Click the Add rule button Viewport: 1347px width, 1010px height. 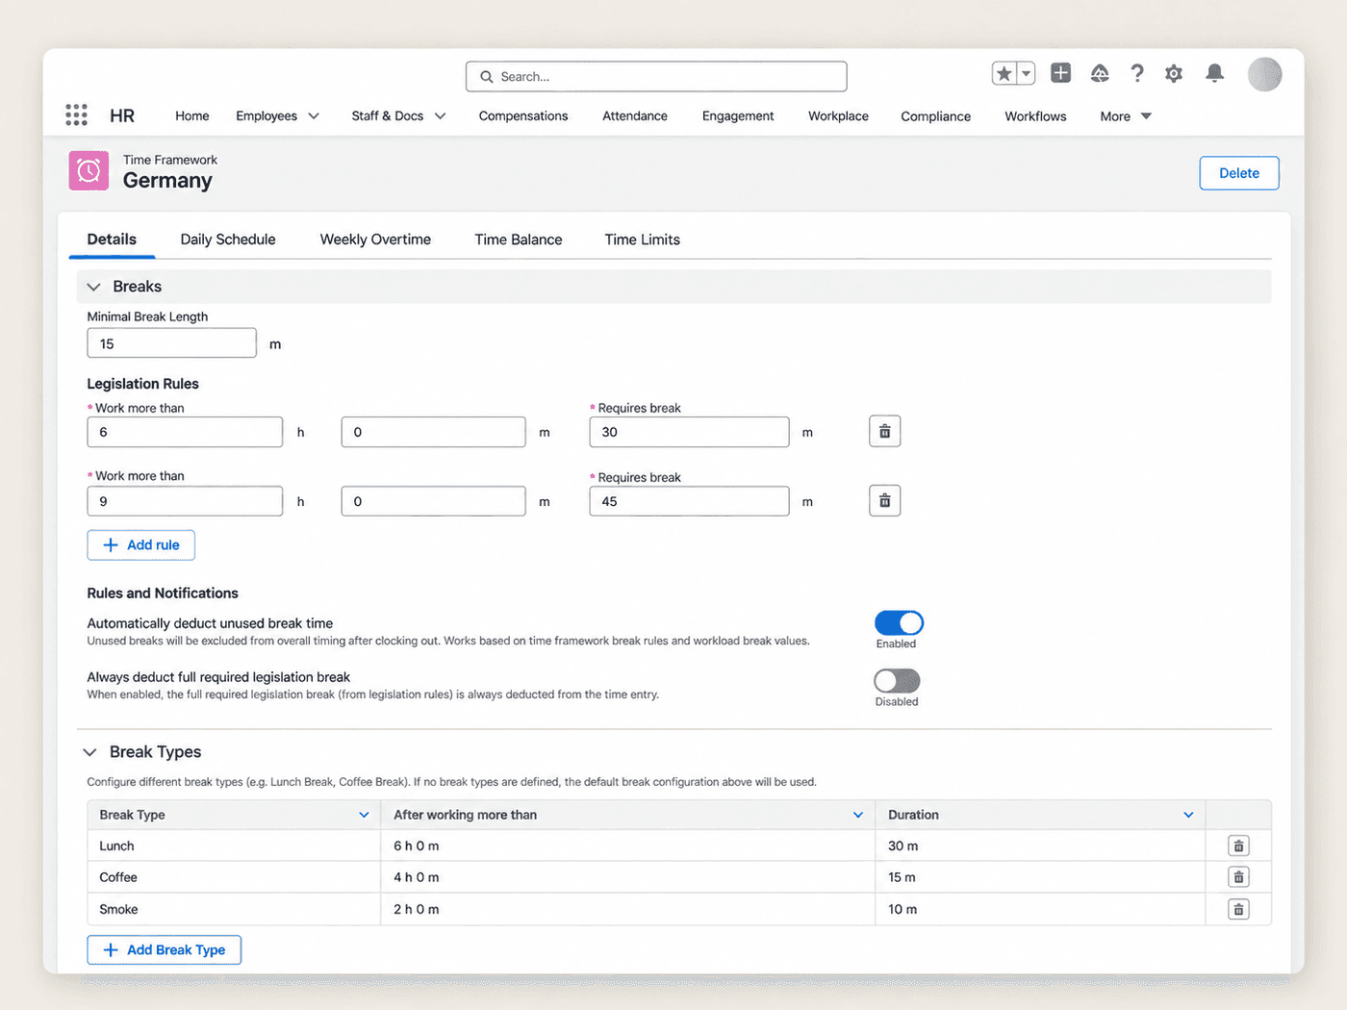[141, 545]
